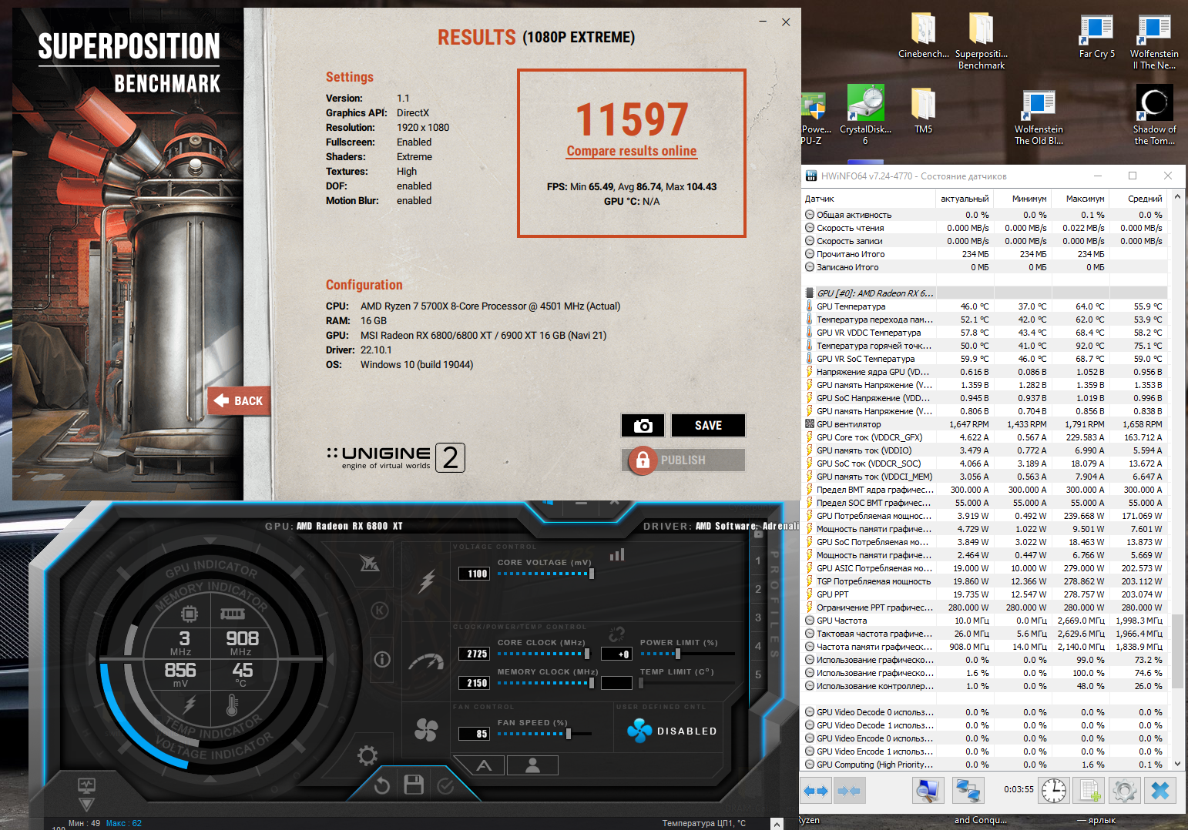Screen dimensions: 1188x830
Task: Open Afterburner settings gear
Action: point(367,755)
